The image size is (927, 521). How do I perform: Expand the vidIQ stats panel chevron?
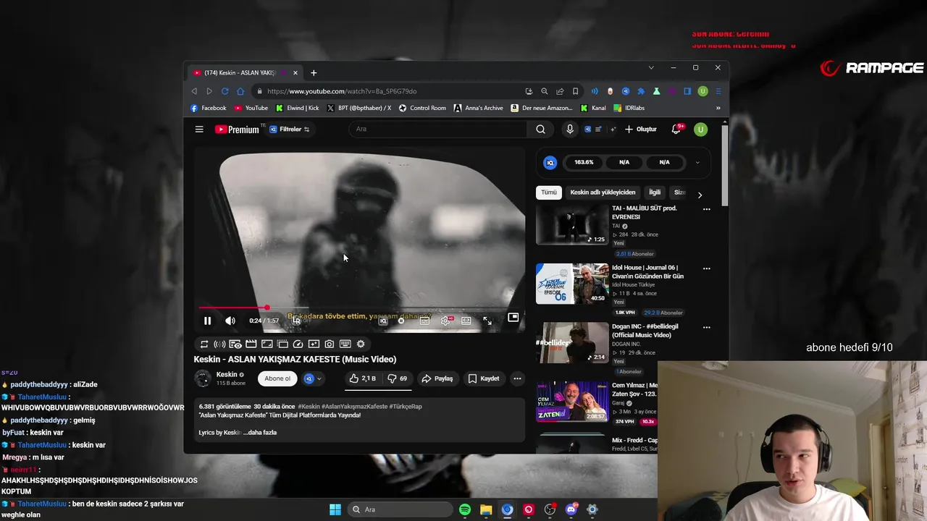tap(697, 163)
